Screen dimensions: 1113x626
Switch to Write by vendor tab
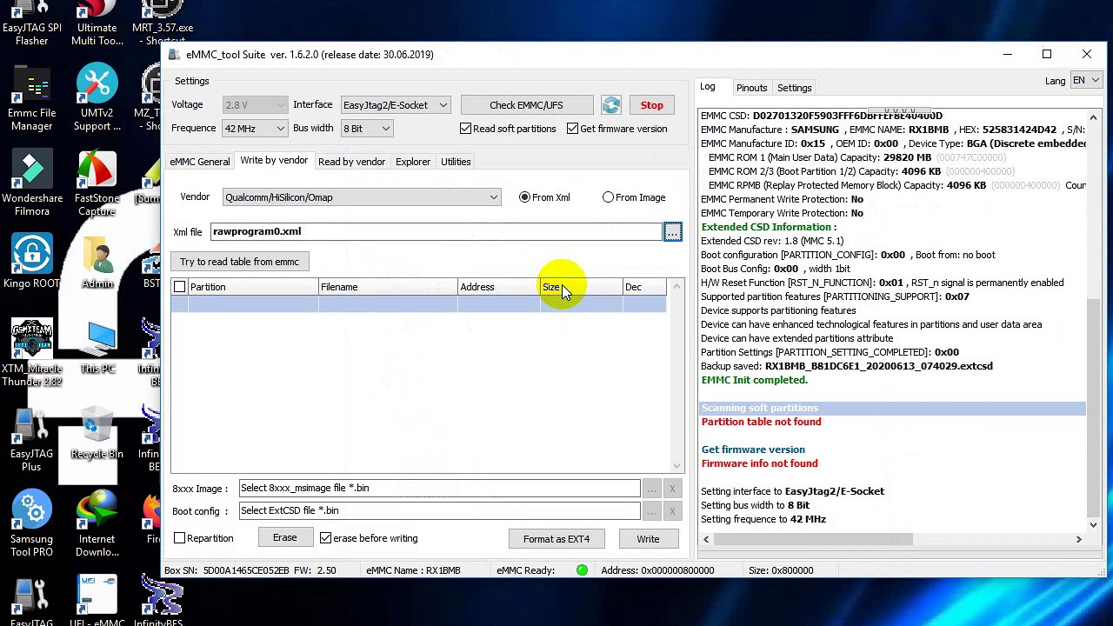click(x=274, y=161)
